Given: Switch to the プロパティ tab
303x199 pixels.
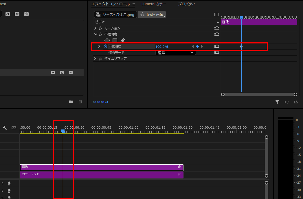Looking at the screenshot, I should tap(187, 4).
